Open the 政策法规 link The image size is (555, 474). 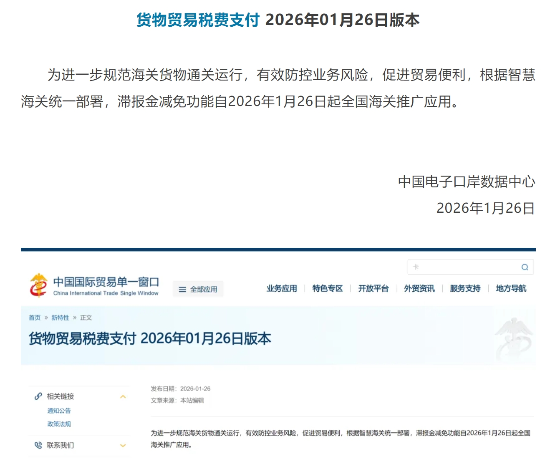(x=59, y=424)
